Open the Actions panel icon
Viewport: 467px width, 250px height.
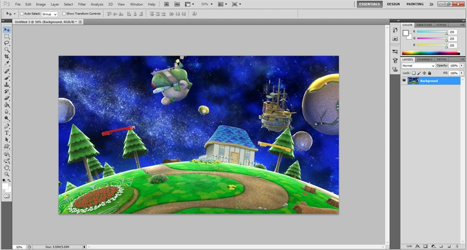[395, 39]
